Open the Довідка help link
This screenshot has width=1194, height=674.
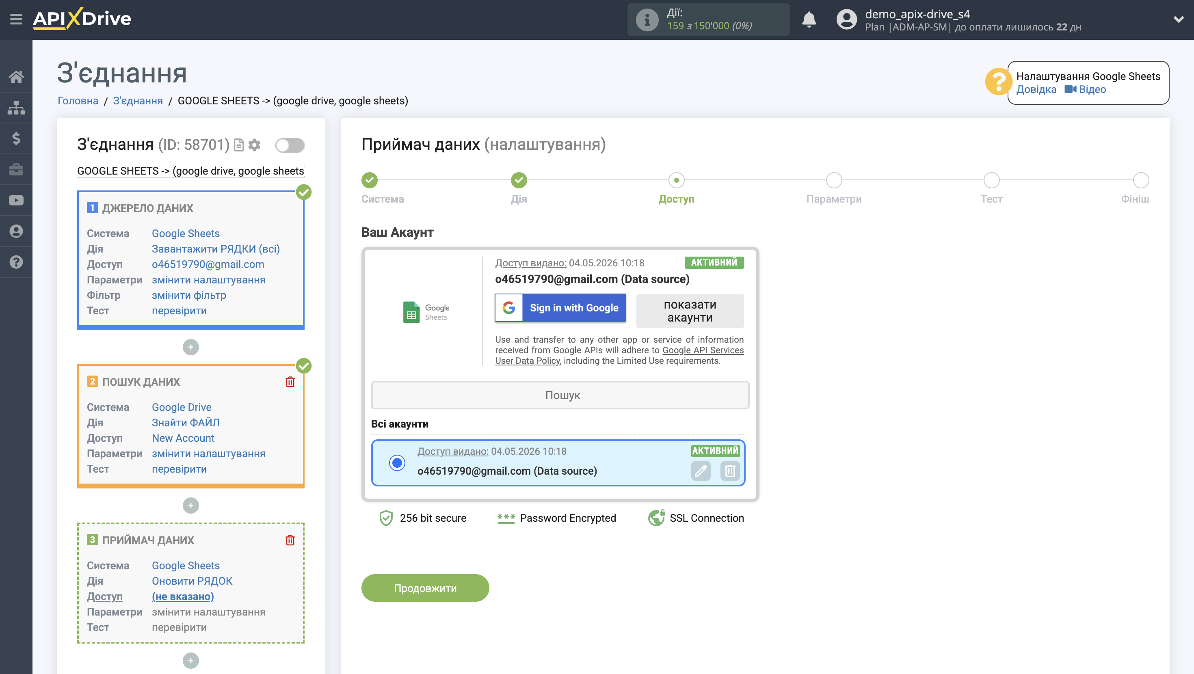point(1036,89)
